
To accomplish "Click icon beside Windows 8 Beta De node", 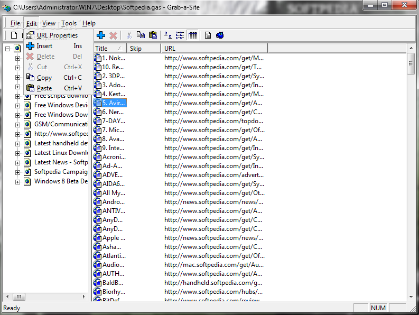I will point(27,182).
